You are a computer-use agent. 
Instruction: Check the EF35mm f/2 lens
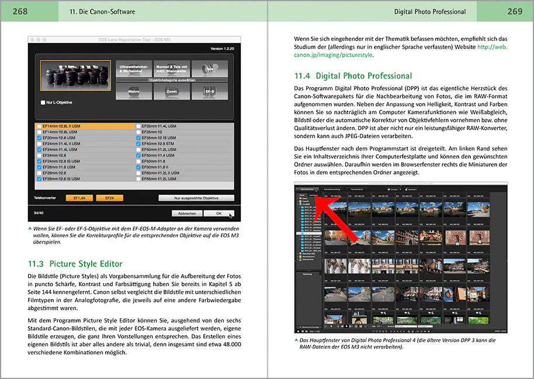tap(138, 132)
